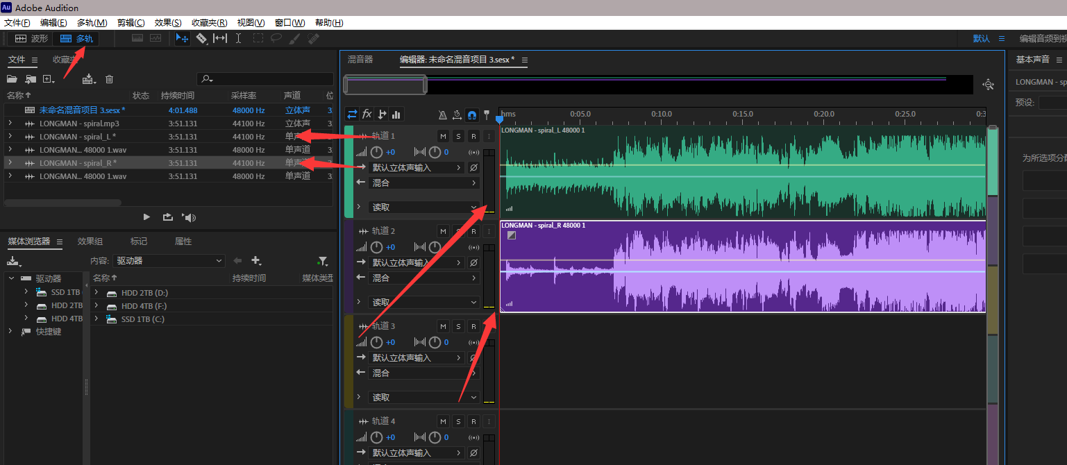Select the Razor tool
The height and width of the screenshot is (465, 1067).
tap(201, 39)
